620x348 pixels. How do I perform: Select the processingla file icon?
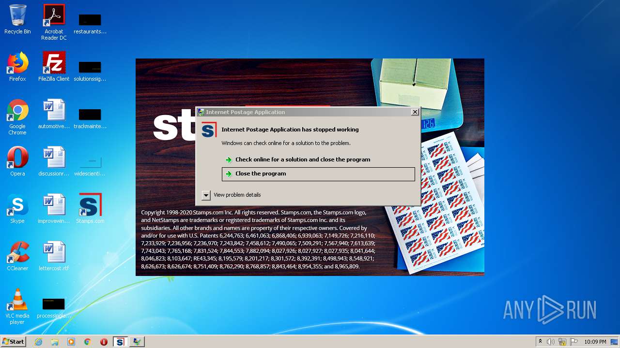coord(54,307)
